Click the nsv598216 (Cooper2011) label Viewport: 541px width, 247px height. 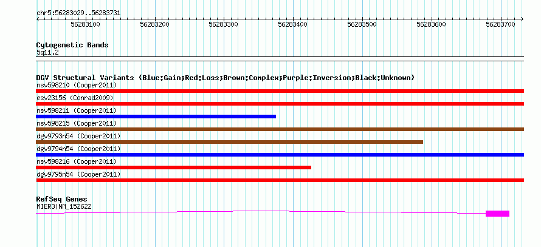77,161
